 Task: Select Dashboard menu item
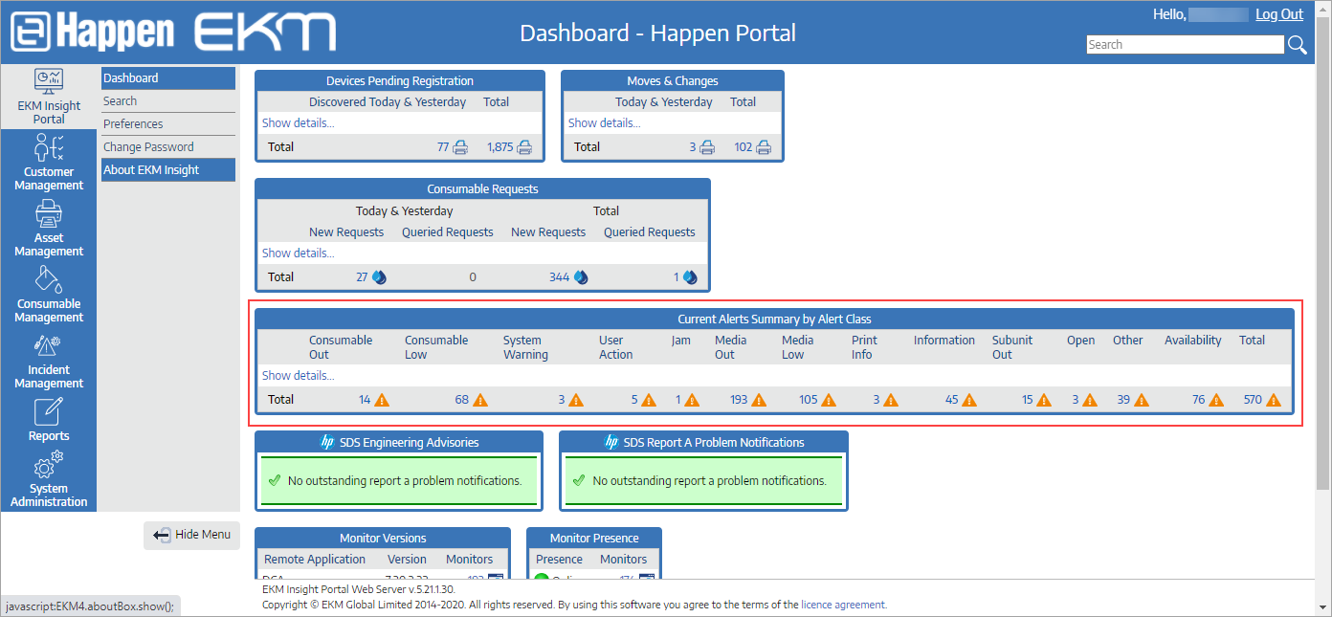click(168, 78)
